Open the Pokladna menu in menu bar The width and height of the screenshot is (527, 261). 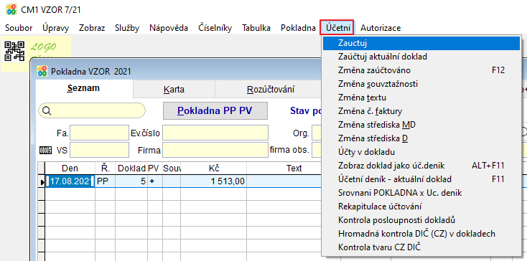(298, 28)
